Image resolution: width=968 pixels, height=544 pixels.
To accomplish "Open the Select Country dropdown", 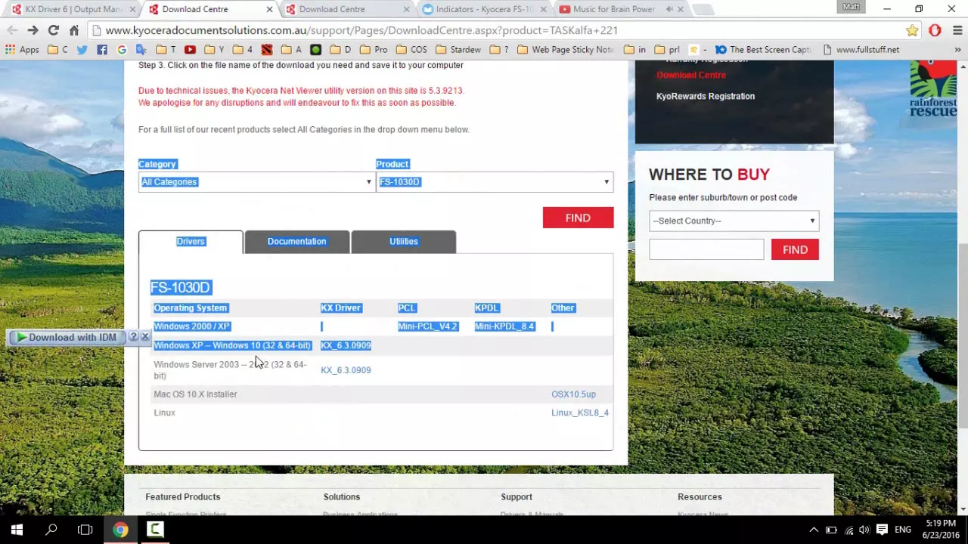I will tap(734, 221).
